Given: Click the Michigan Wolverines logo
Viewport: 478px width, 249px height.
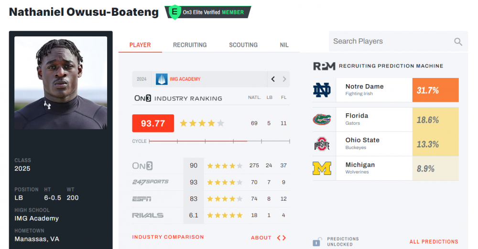Looking at the screenshot, I should coord(322,168).
